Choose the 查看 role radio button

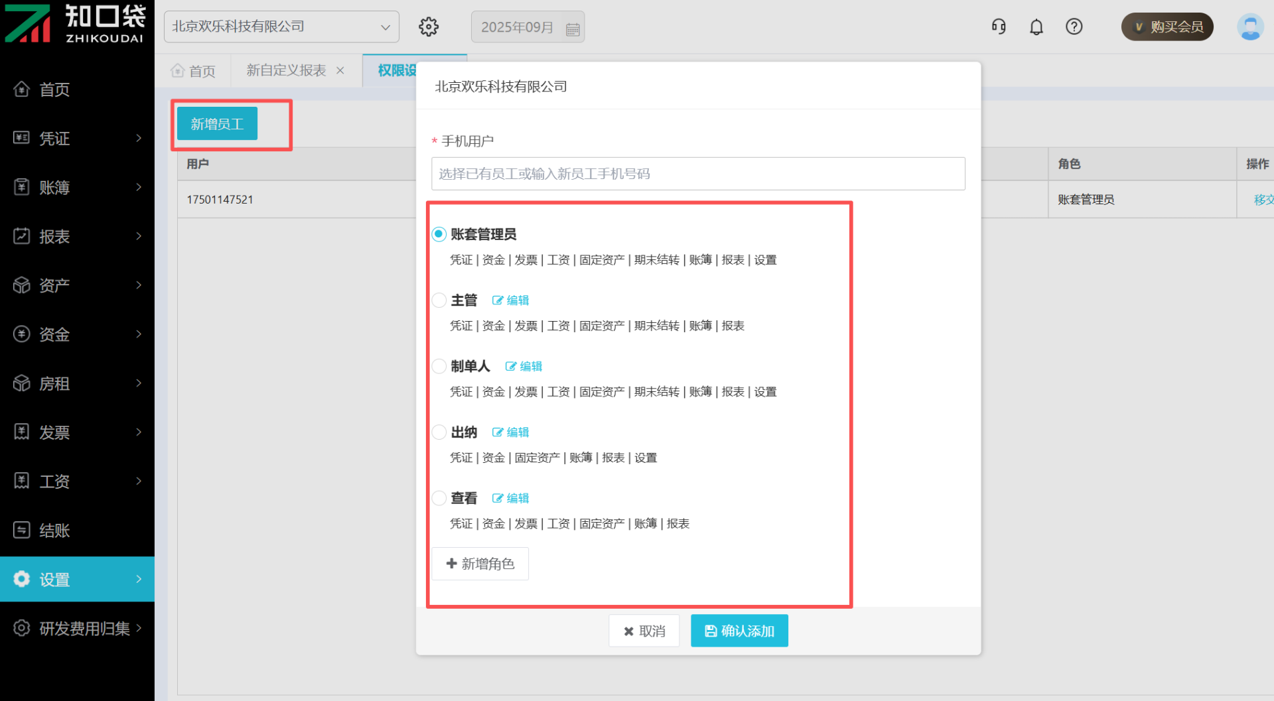point(439,498)
